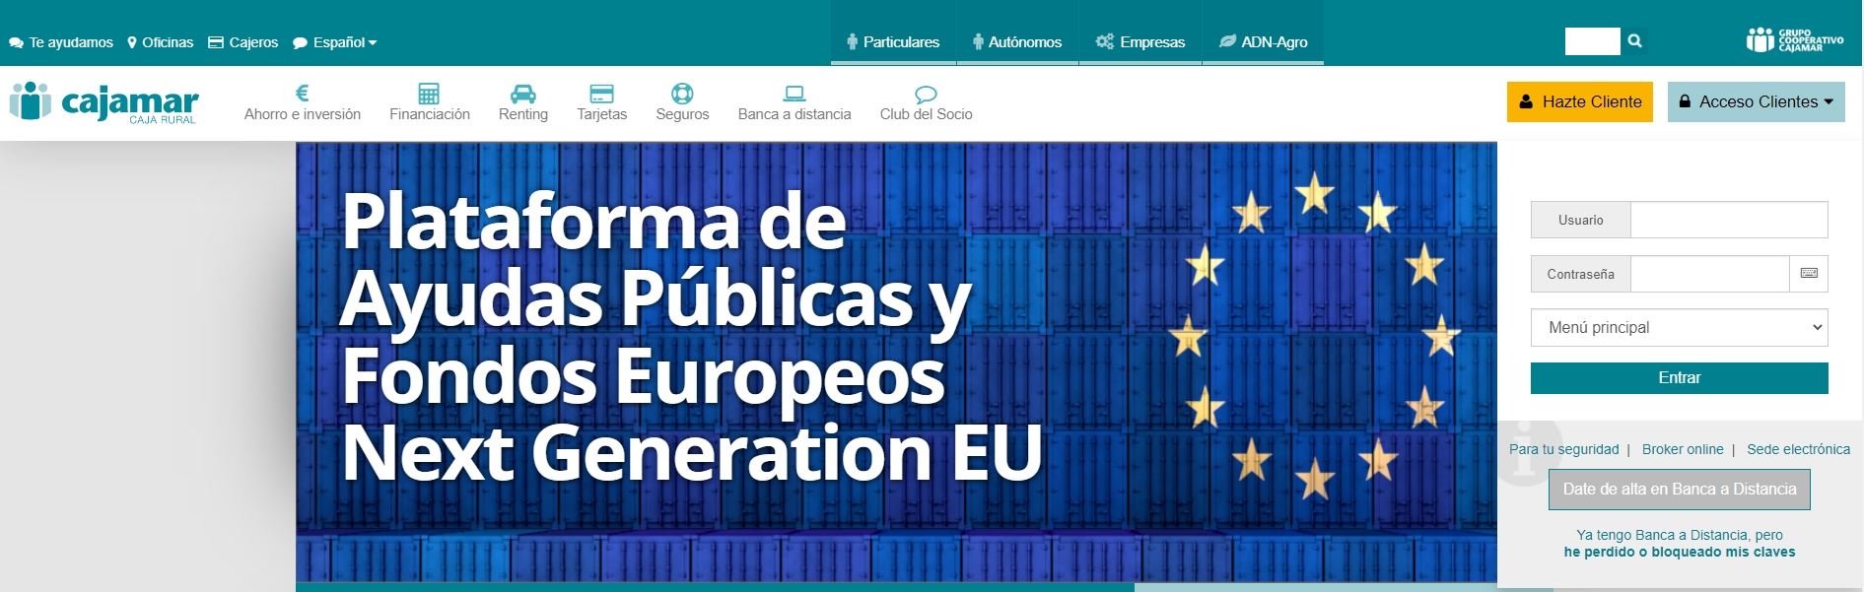Open the Broker online link
Screen dimensions: 1864x592
point(1683,449)
